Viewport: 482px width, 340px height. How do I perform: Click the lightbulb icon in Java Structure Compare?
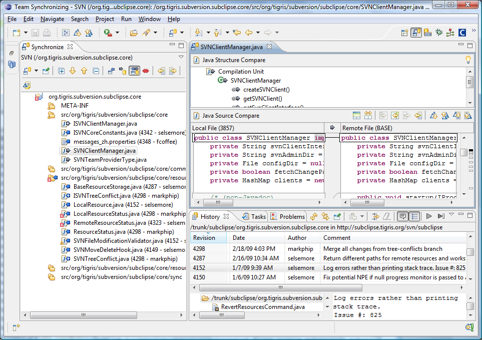468,60
